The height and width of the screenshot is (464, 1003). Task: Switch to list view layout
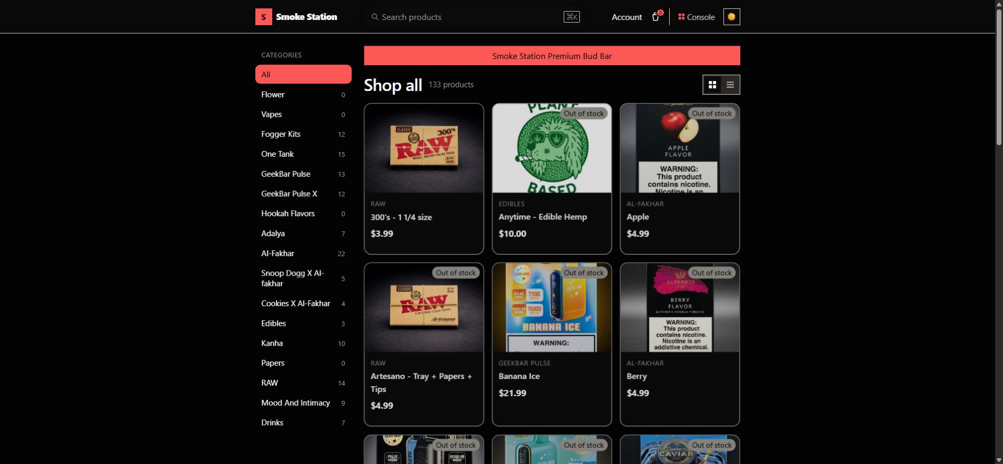(730, 85)
